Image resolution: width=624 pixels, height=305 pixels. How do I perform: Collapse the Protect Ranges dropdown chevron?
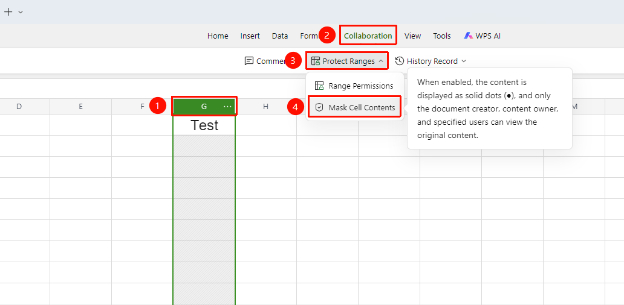coord(381,61)
